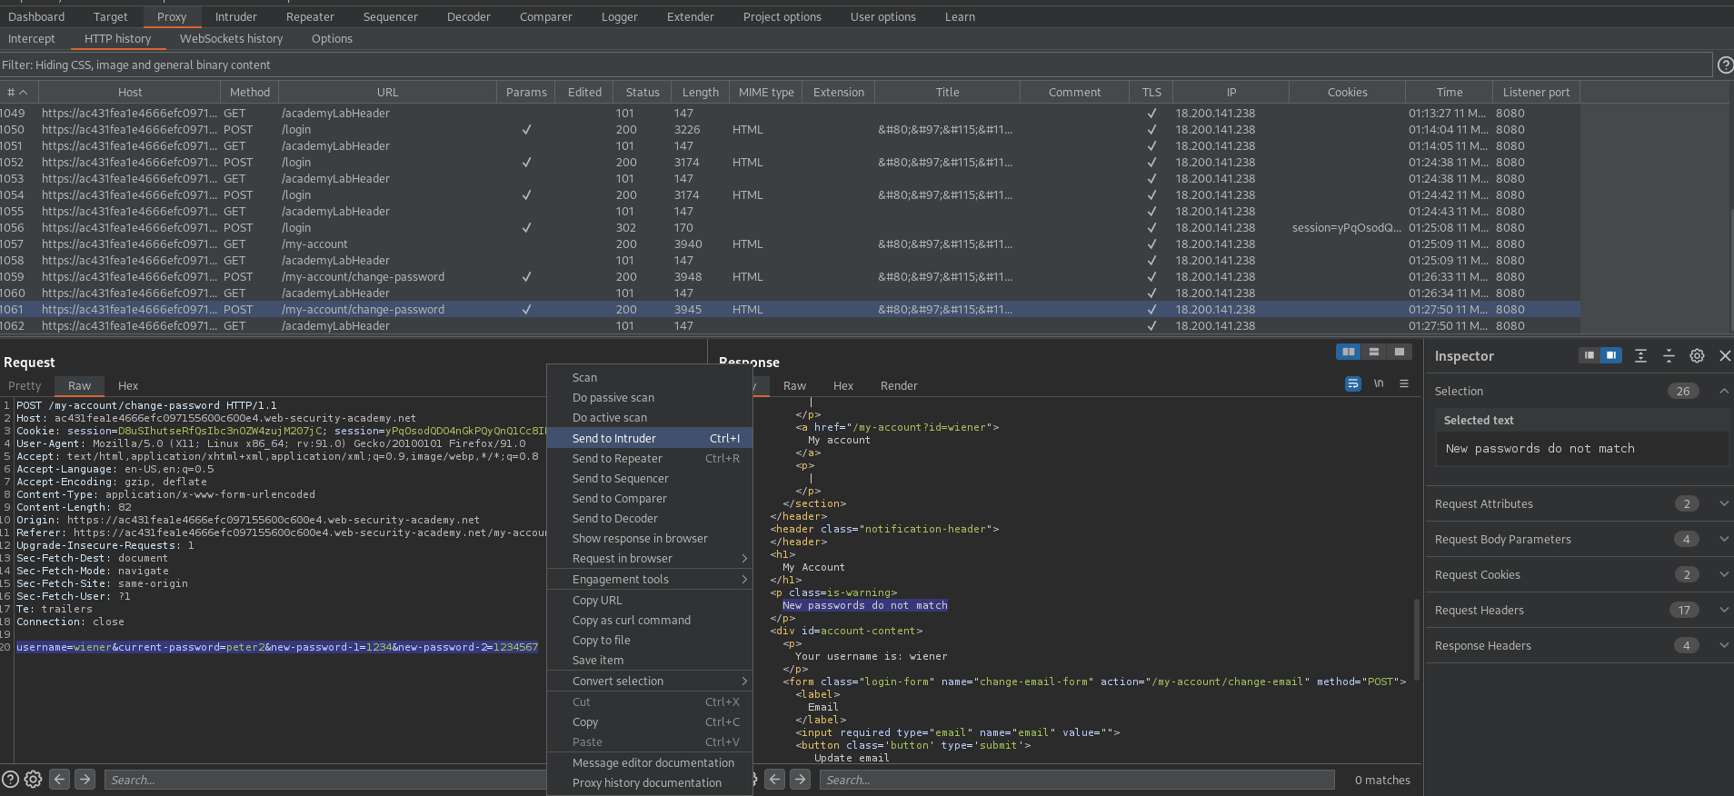Open WebSockets history sub-tab
Screen dimensions: 1734x796
[231, 38]
